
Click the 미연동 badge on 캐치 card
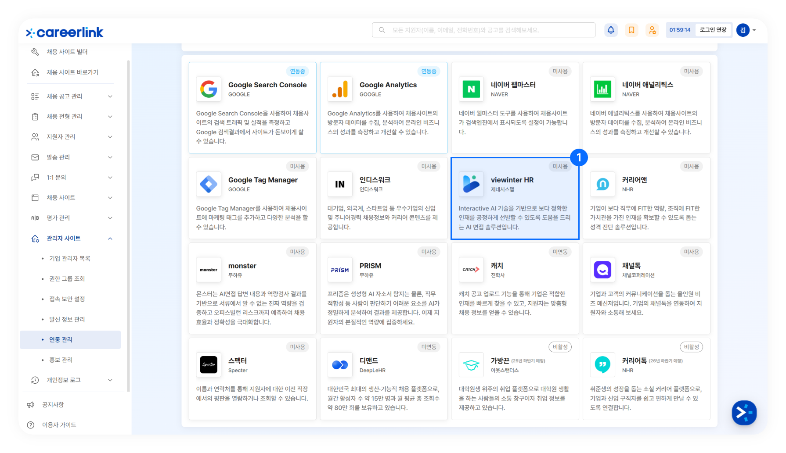pyautogui.click(x=560, y=252)
